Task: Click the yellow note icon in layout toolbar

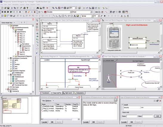Action: (x=5, y=16)
